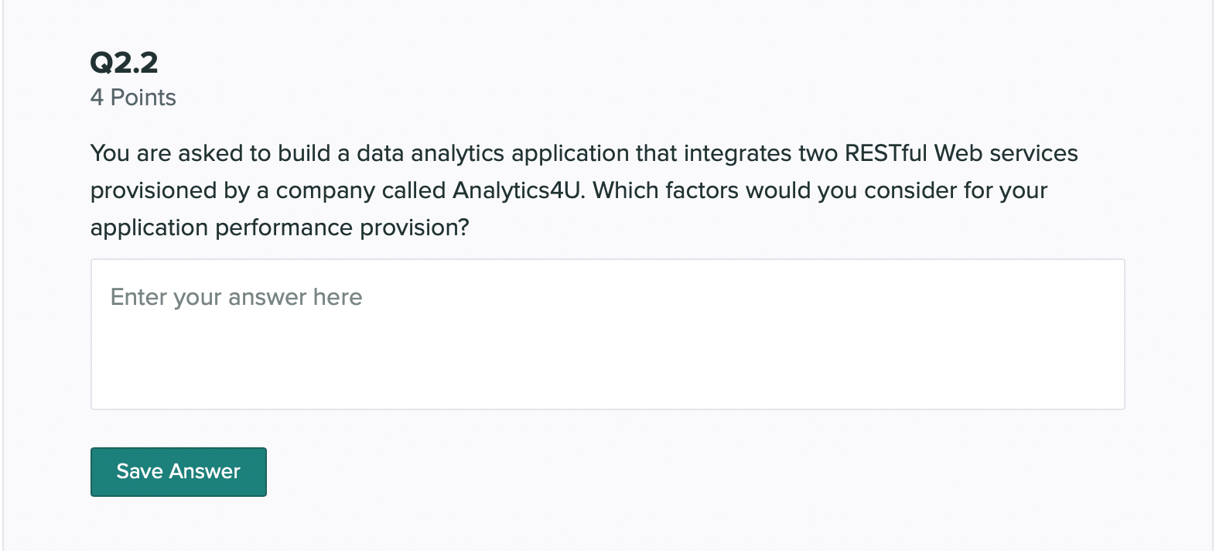The width and height of the screenshot is (1216, 551).
Task: Click the words 'Web services' in the question
Action: (x=1006, y=153)
